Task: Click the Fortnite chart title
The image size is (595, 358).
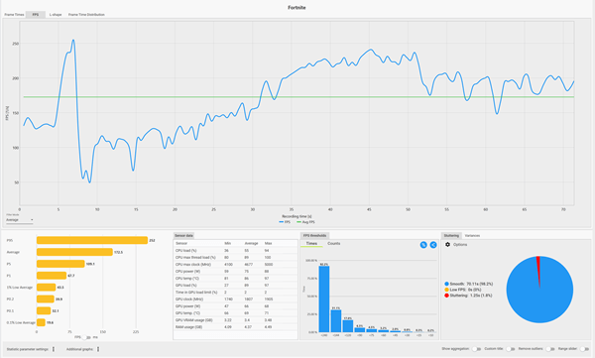Action: [x=297, y=8]
